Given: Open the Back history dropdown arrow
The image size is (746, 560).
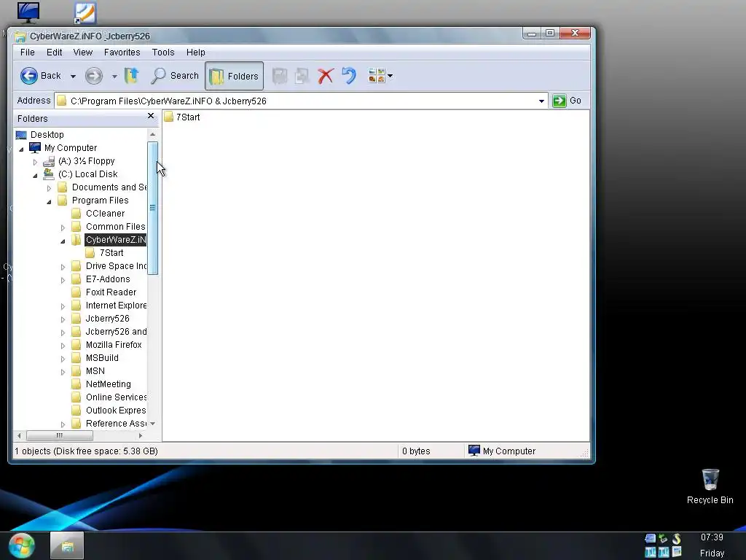Looking at the screenshot, I should (x=73, y=76).
